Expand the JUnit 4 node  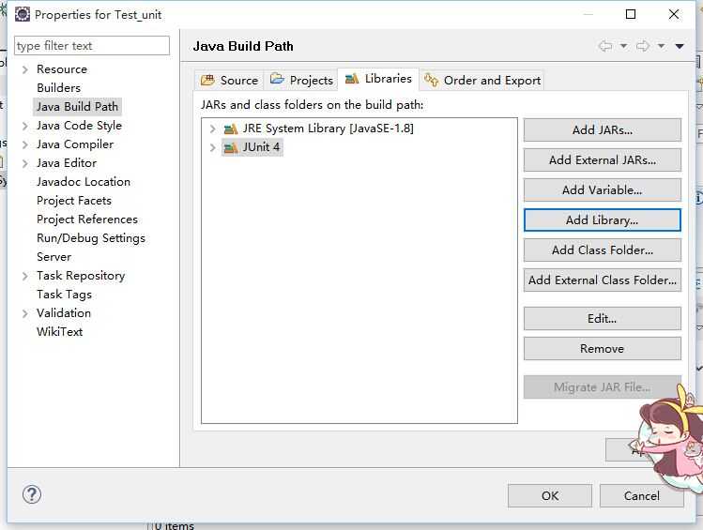(x=212, y=147)
